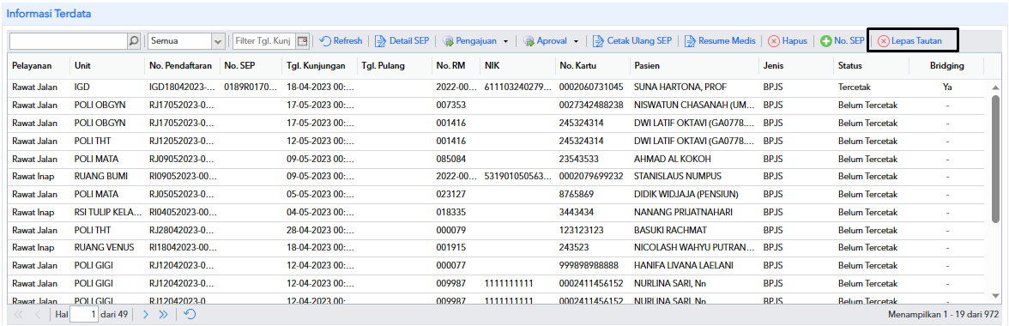
Task: Select NANANG PRIJATNAHARI row
Action: pos(496,212)
